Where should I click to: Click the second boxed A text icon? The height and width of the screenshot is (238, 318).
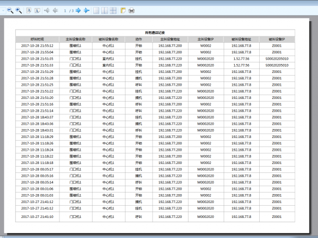point(38,10)
